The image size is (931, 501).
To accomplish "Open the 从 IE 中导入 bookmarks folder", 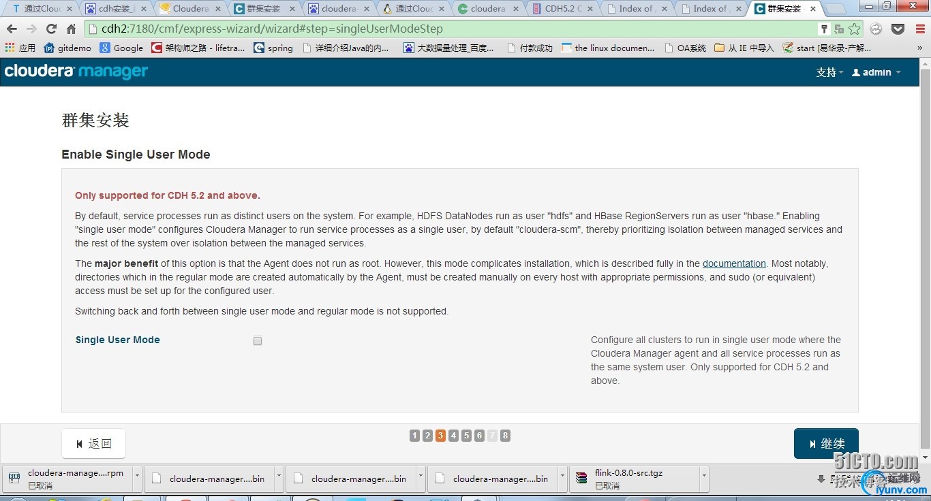I will pos(744,48).
